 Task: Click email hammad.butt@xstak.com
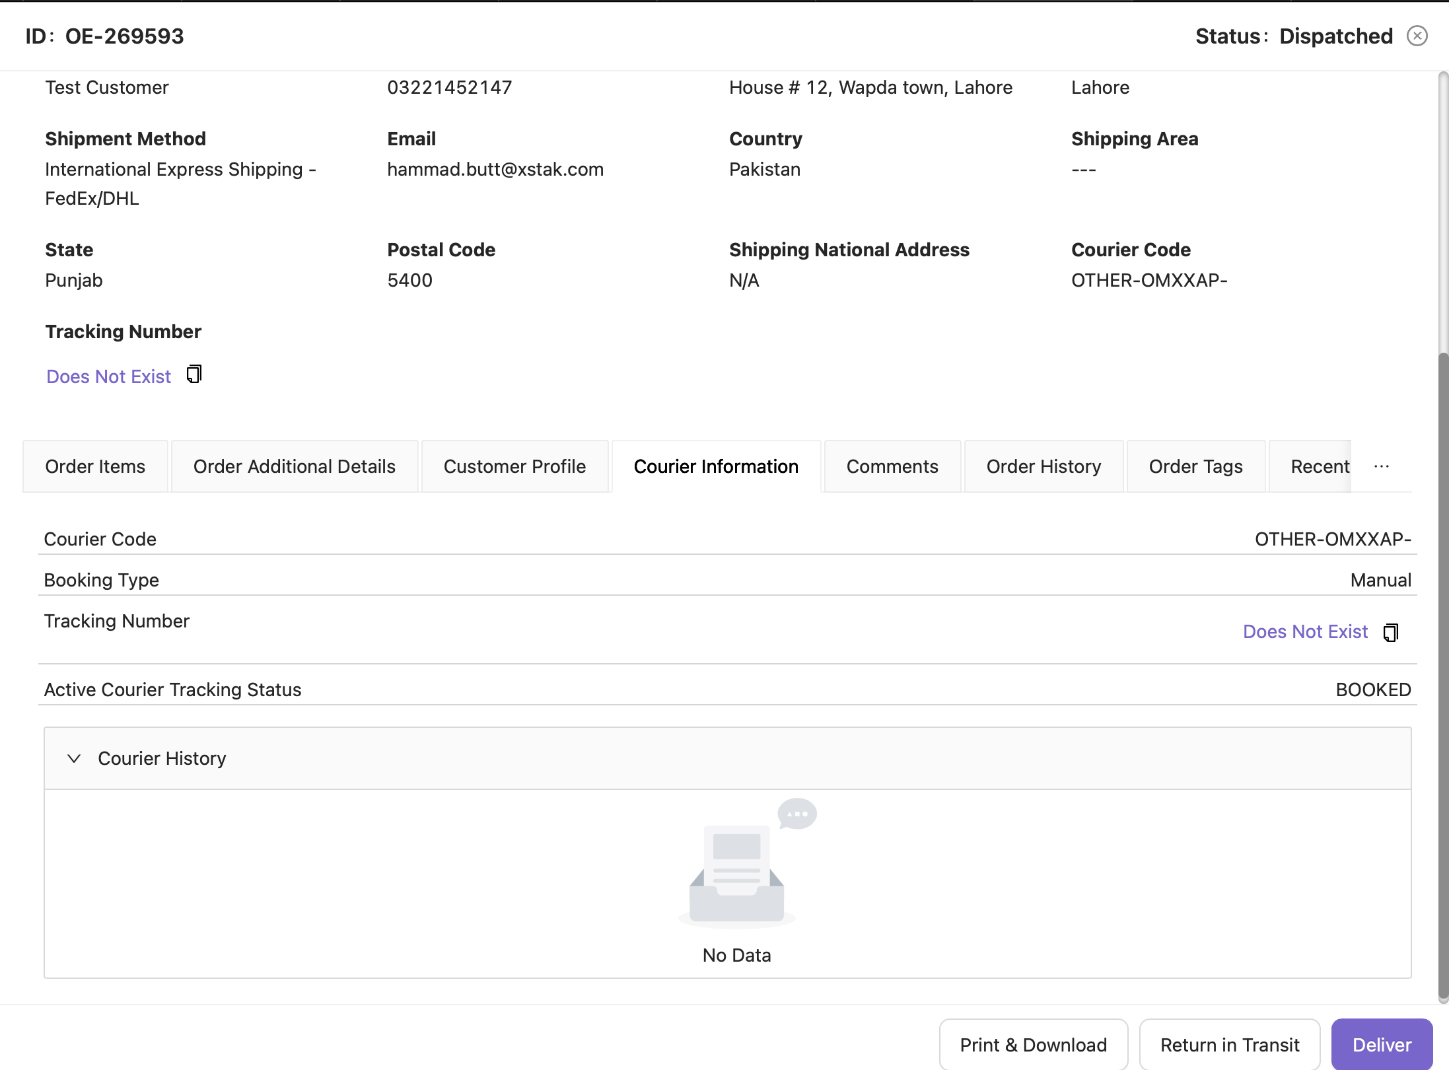click(495, 169)
